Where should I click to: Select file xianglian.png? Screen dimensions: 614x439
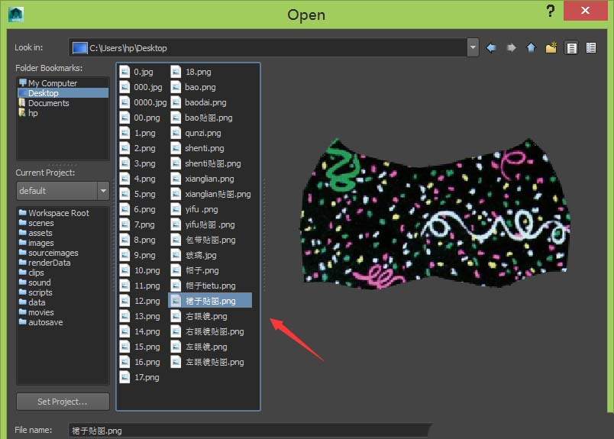[x=202, y=179]
